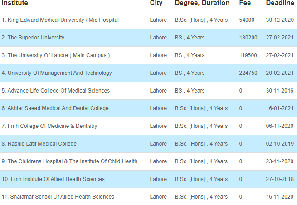The height and width of the screenshot is (205, 297).
Task: Click deadline 27-10-2018
Action: (x=280, y=179)
